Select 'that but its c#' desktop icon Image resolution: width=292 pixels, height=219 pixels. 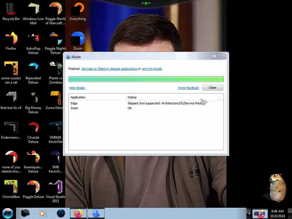[x=11, y=100]
